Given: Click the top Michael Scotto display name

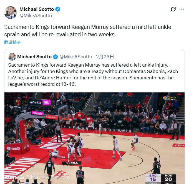Looking at the screenshot, I should (x=37, y=9).
